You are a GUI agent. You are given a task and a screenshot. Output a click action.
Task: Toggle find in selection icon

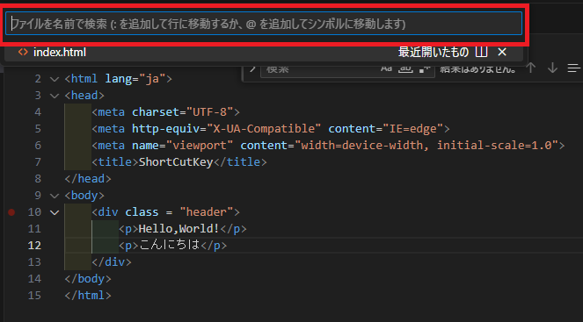(573, 68)
